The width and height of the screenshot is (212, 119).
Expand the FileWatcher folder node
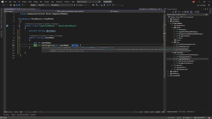168,19
